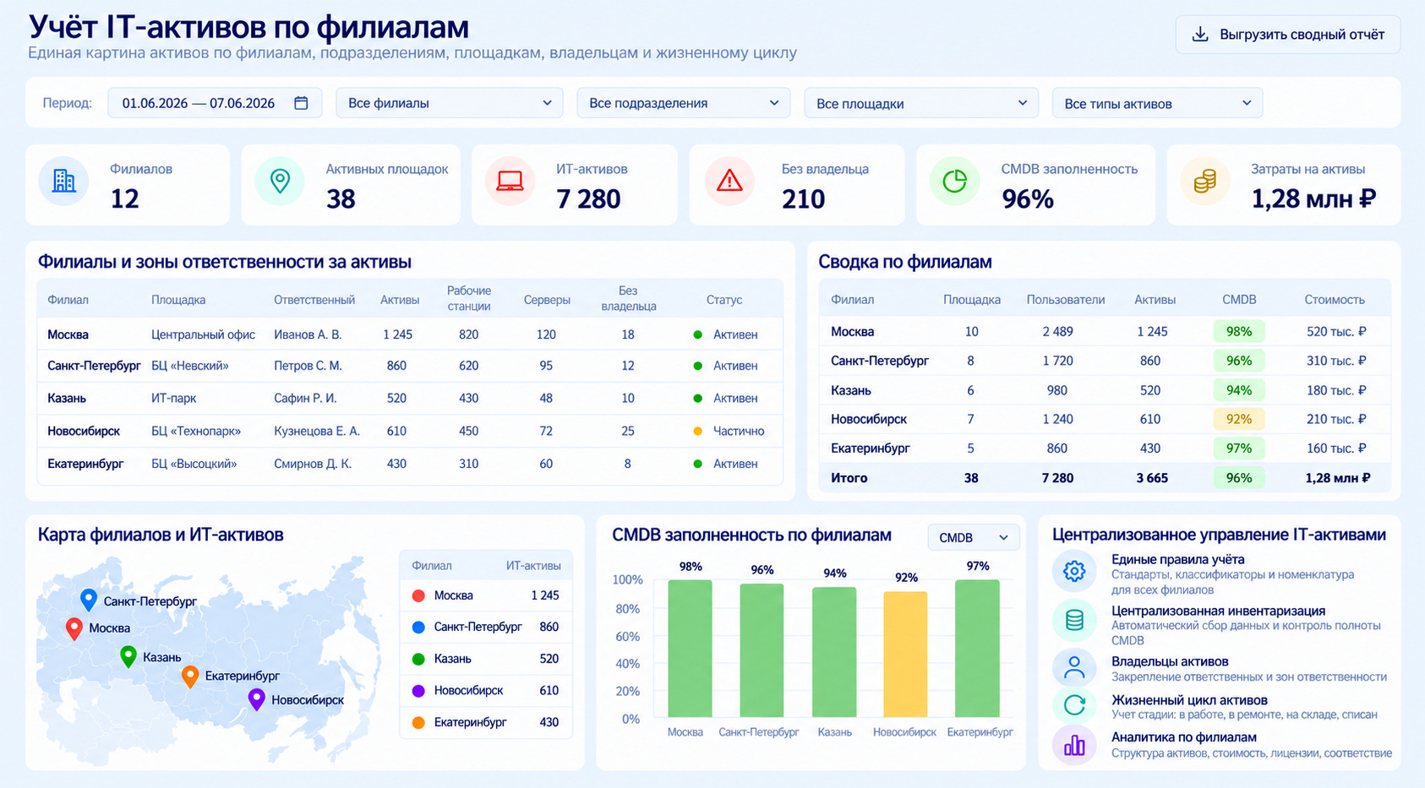Image resolution: width=1425 pixels, height=788 pixels.
Task: Open the period date range field
Action: click(x=215, y=103)
